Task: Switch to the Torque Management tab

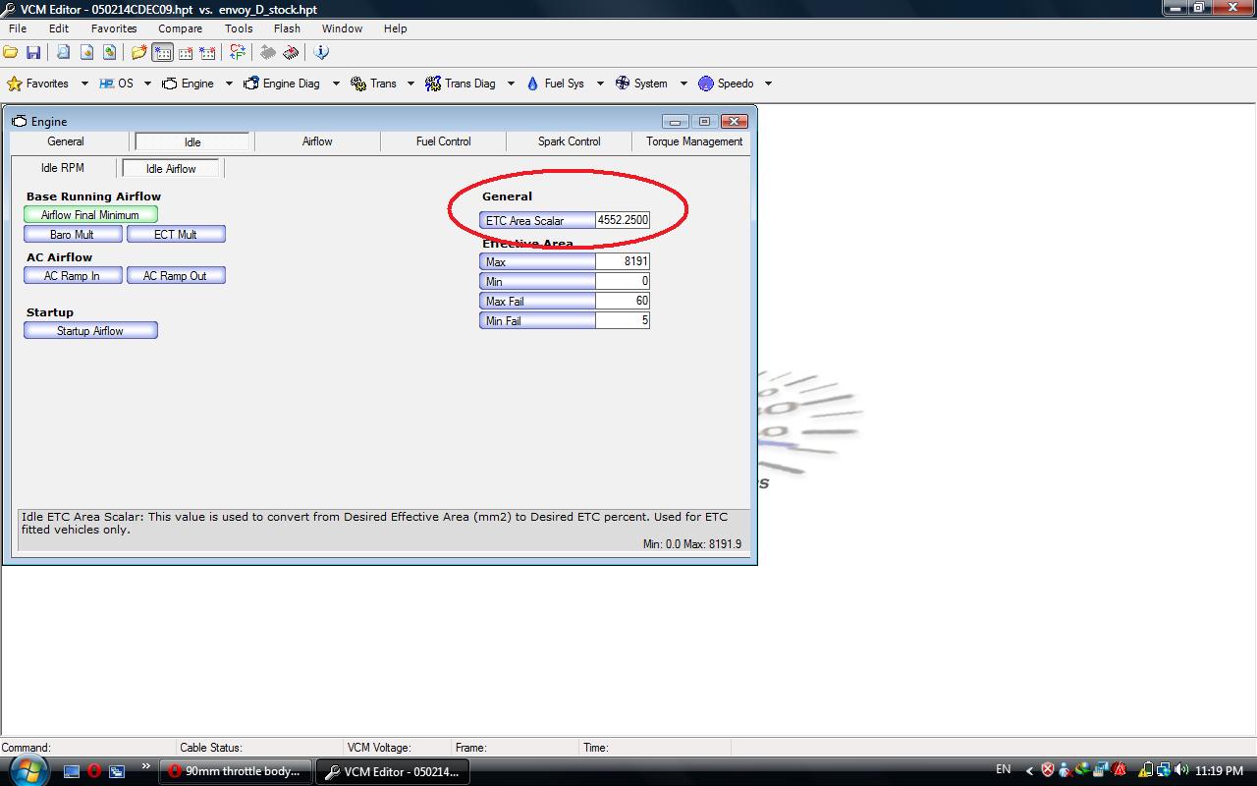Action: click(x=694, y=141)
